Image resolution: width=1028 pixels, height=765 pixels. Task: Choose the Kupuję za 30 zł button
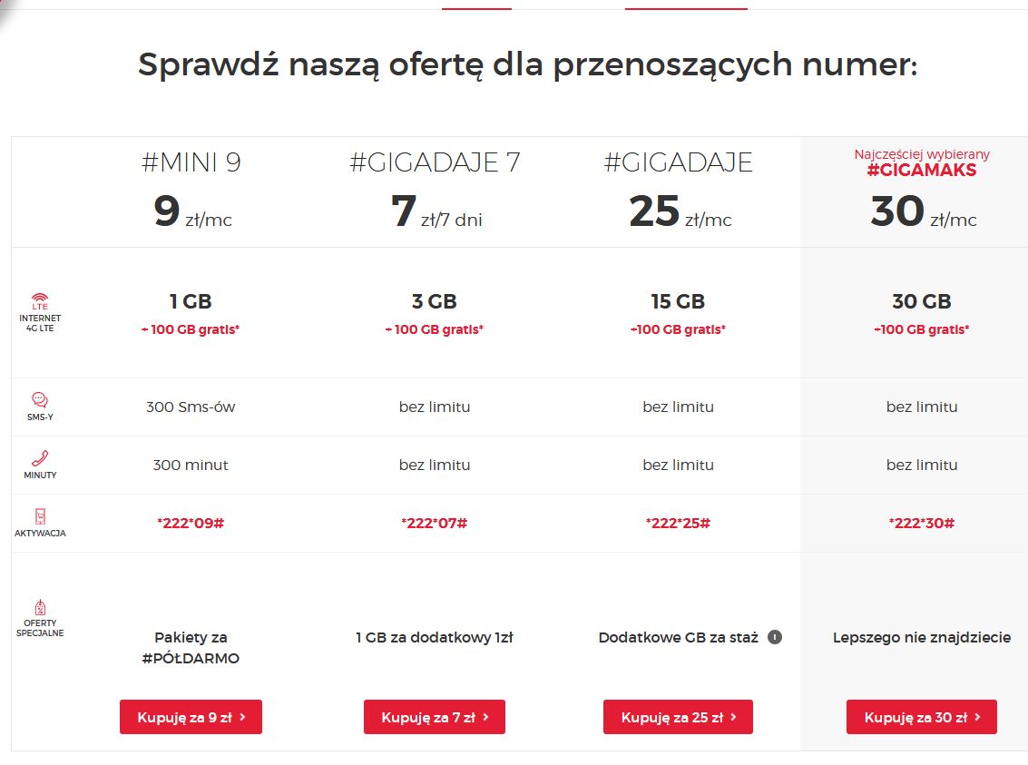tap(921, 717)
